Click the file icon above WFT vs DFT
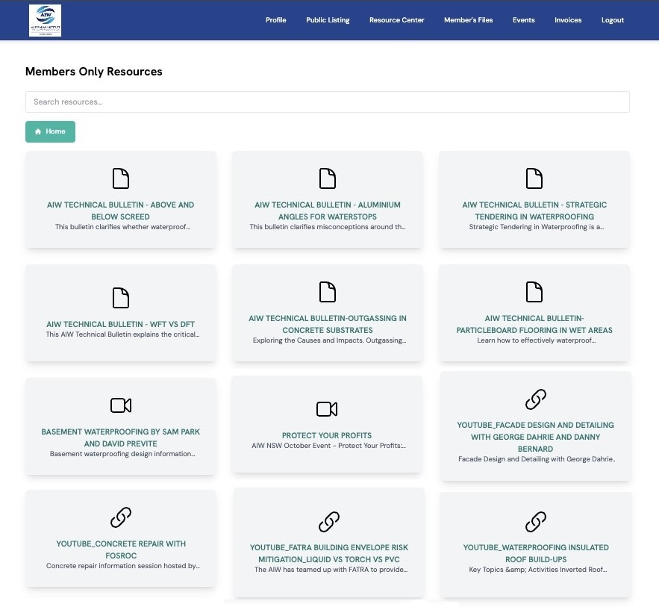The image size is (659, 607). 121,298
